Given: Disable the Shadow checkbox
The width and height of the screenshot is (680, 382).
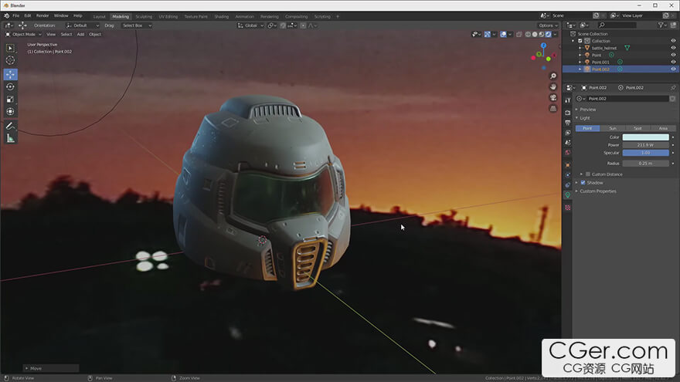Looking at the screenshot, I should coord(583,183).
